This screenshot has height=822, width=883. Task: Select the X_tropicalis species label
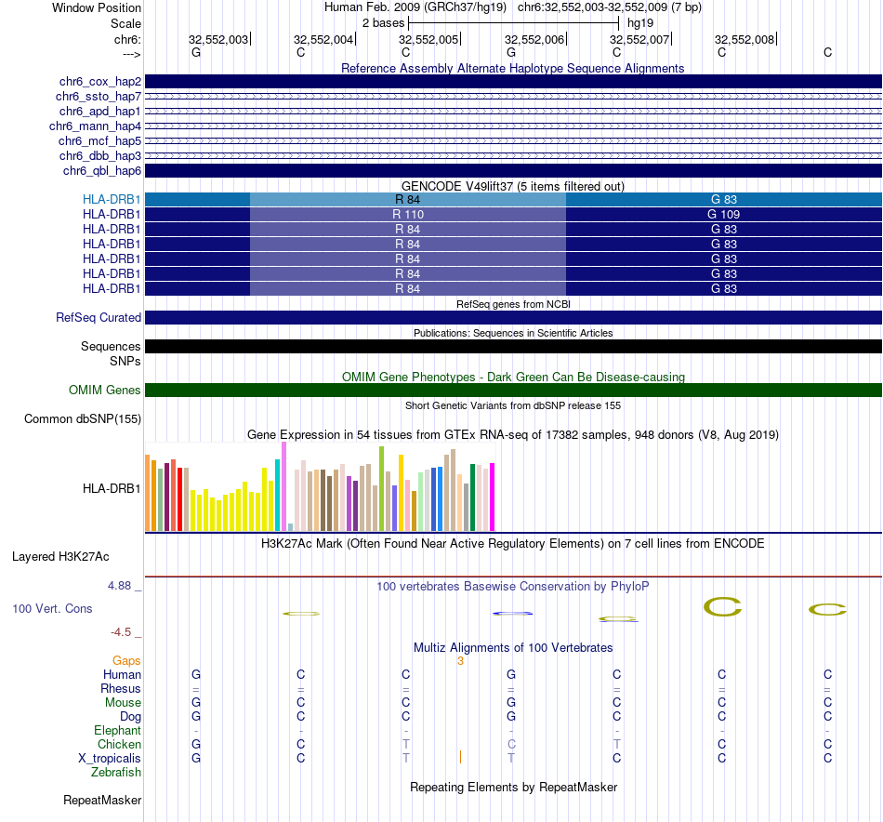pyautogui.click(x=110, y=759)
